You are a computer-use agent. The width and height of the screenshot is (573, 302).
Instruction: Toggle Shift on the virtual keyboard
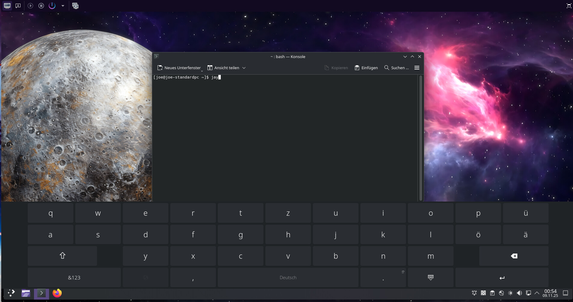62,256
